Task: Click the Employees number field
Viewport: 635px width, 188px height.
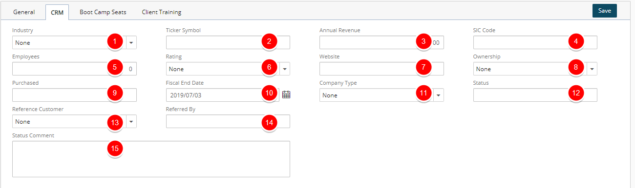Action: 74,69
